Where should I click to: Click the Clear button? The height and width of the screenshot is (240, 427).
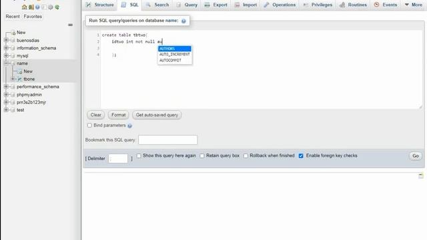(96, 115)
